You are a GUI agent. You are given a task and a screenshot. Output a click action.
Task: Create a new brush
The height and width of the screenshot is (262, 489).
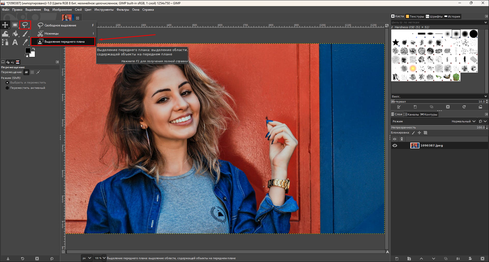tap(415, 107)
